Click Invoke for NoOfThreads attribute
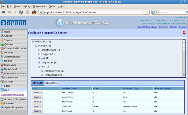Screen dimensions: 188x115 point(37,92)
